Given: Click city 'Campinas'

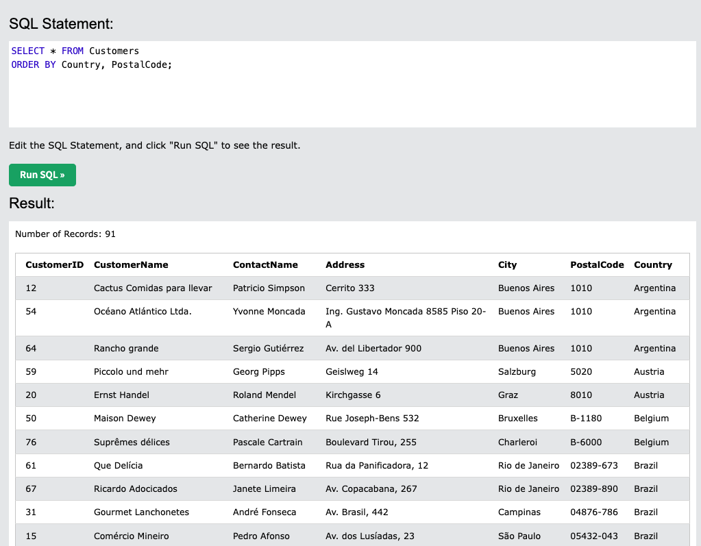Looking at the screenshot, I should point(519,512).
